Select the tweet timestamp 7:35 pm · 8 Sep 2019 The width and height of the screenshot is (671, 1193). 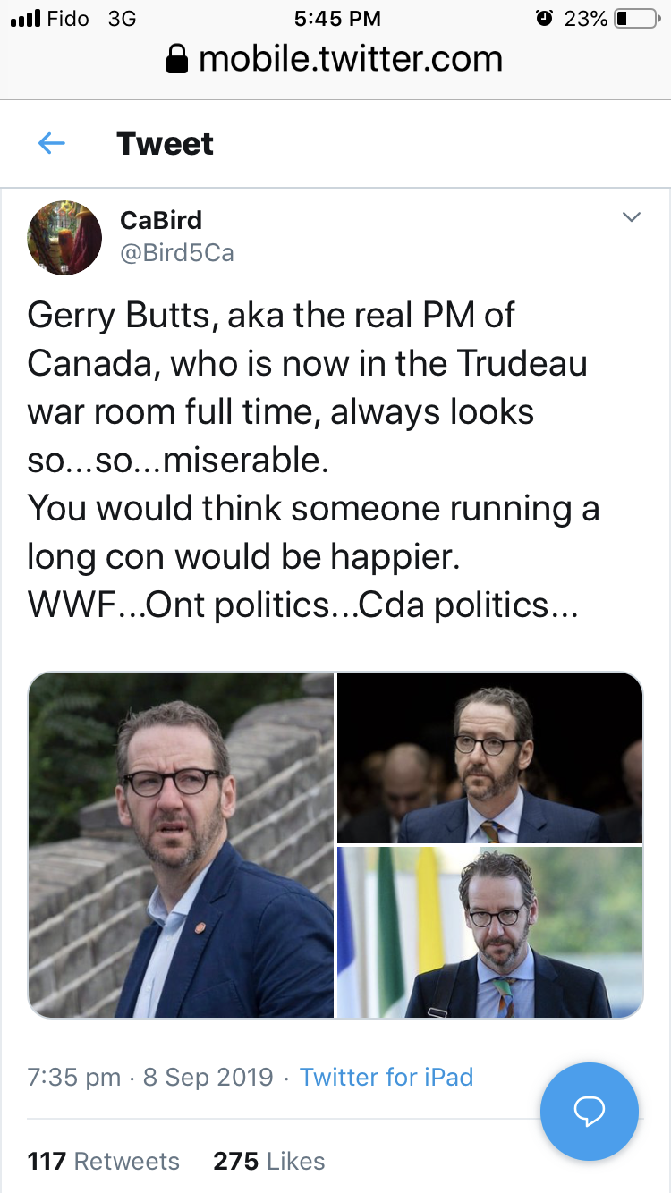[150, 1077]
